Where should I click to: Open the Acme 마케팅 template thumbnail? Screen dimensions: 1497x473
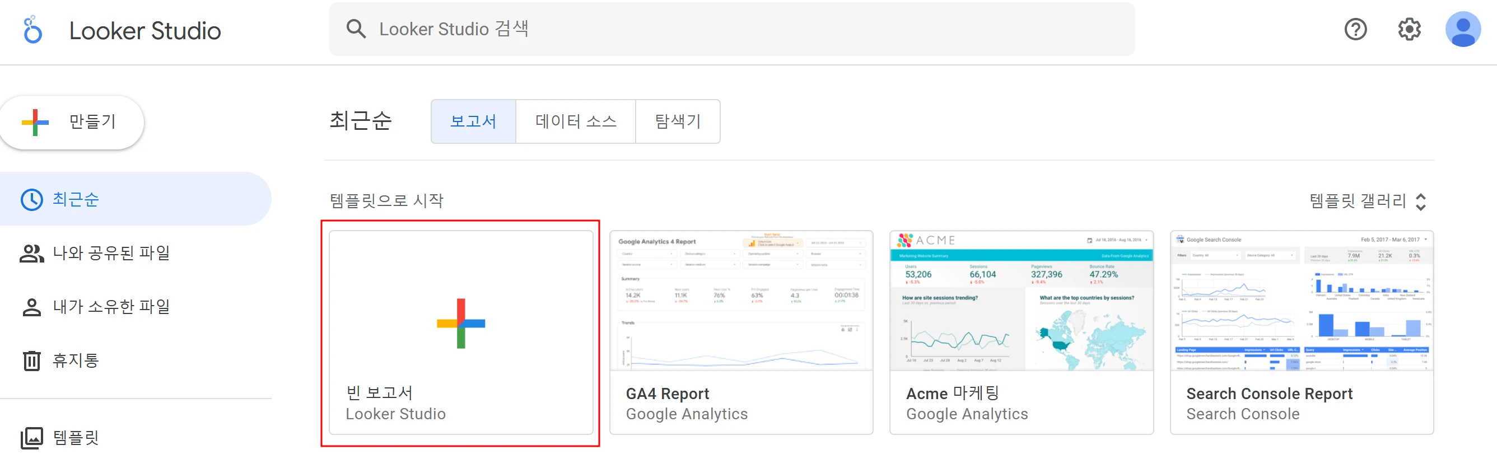pyautogui.click(x=1021, y=301)
